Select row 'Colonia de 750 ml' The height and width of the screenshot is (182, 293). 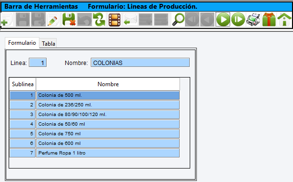click(108, 134)
